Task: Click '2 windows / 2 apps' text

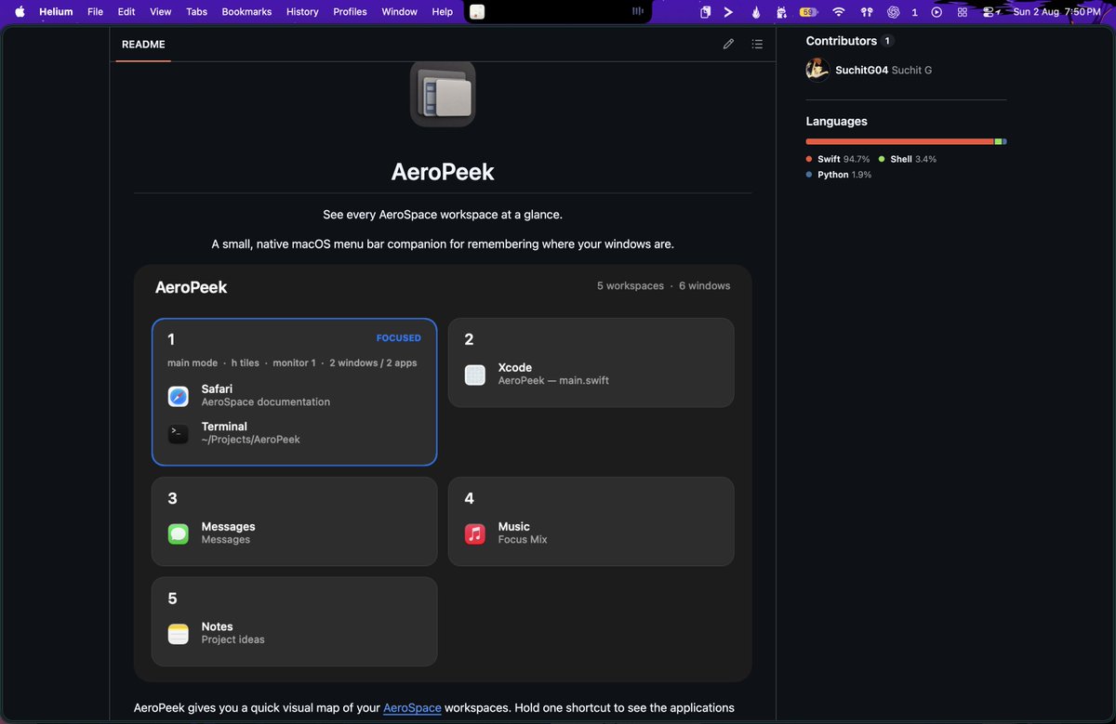Action: click(373, 363)
